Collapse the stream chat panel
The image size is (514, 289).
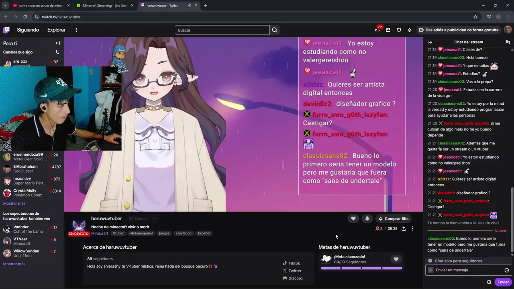(x=430, y=42)
